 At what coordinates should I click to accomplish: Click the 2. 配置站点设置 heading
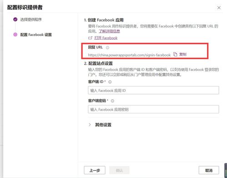point(98,63)
